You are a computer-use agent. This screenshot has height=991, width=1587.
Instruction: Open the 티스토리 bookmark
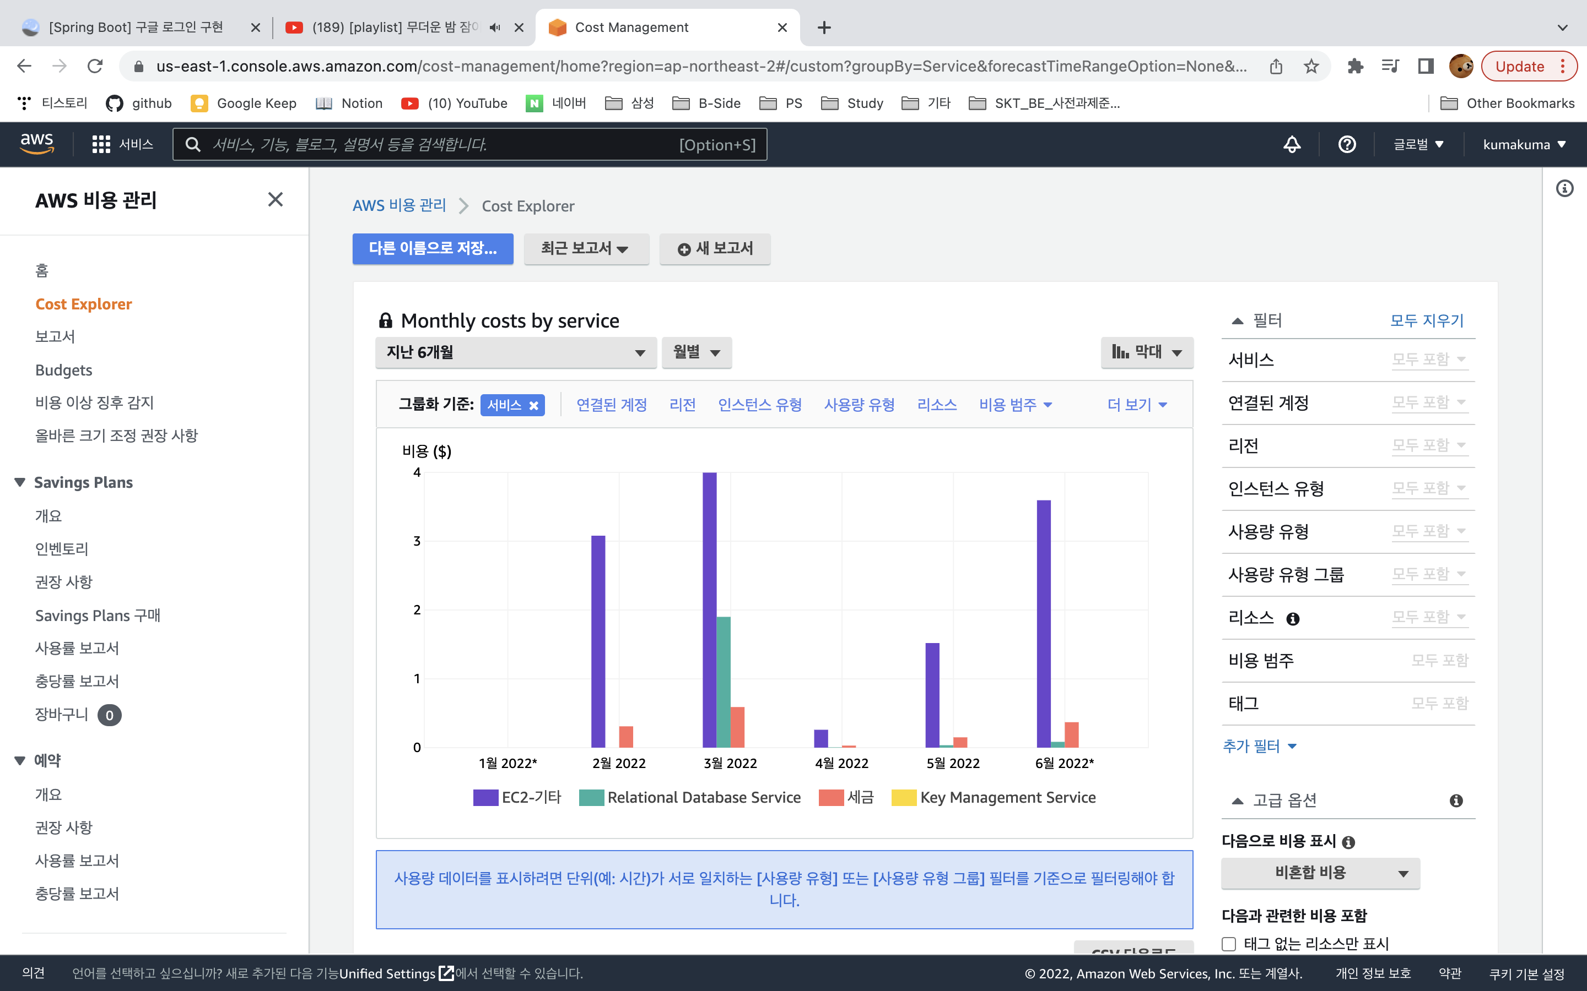(52, 103)
